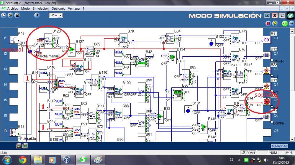Toggle the I5 input slot
Screen dimensions: 295x165
coord(14,102)
